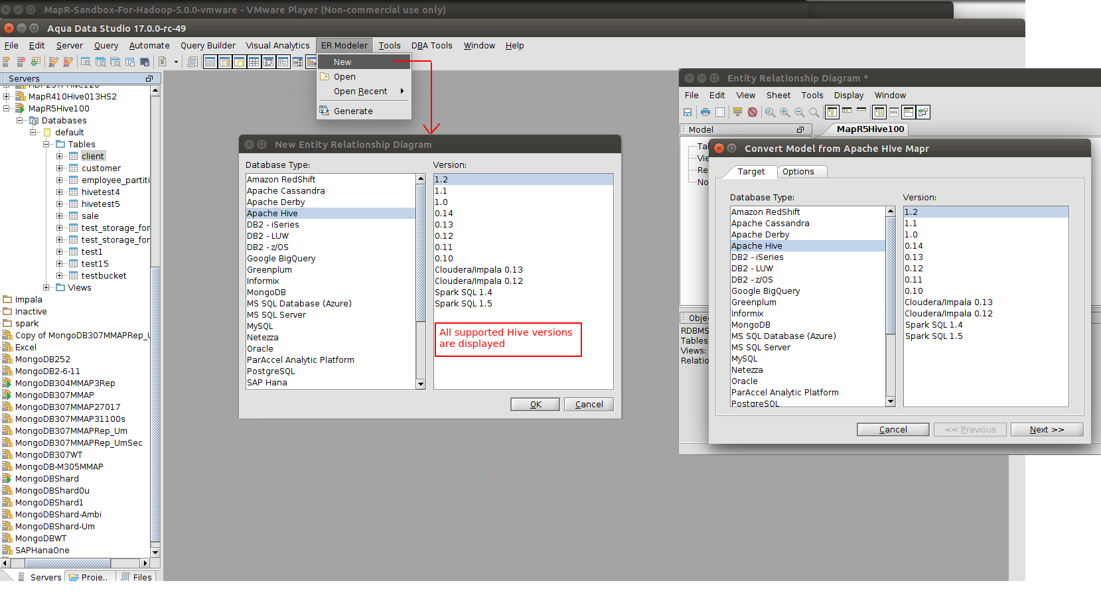Select the hivetest4 table in Servers tree
The width and height of the screenshot is (1101, 597).
[100, 192]
